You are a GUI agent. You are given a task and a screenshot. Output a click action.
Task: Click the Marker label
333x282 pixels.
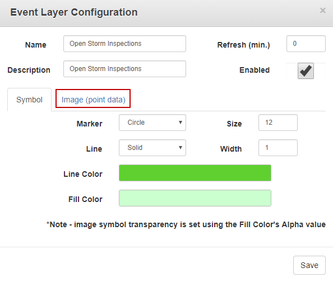point(89,124)
